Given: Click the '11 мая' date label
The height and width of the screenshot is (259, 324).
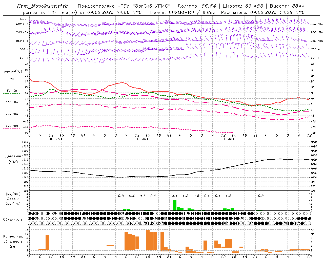Looking at the screenshot, I should 228,139.
